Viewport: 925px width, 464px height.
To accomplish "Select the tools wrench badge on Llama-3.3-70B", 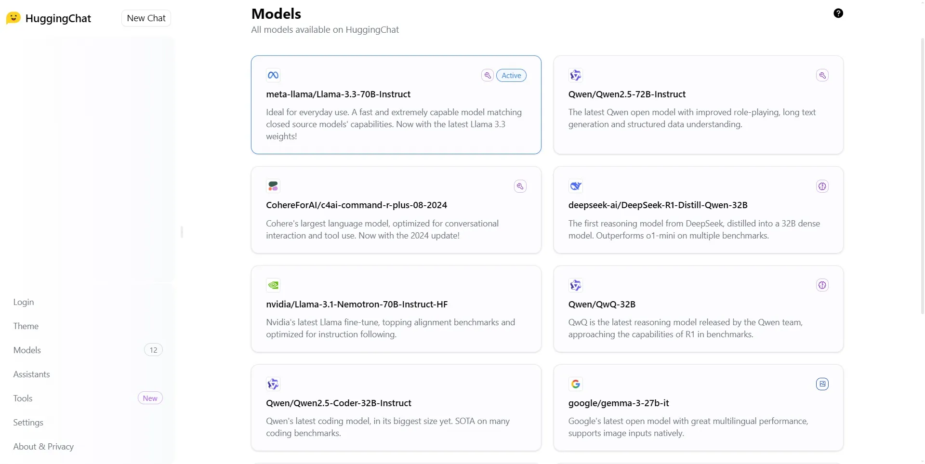I will pyautogui.click(x=488, y=75).
